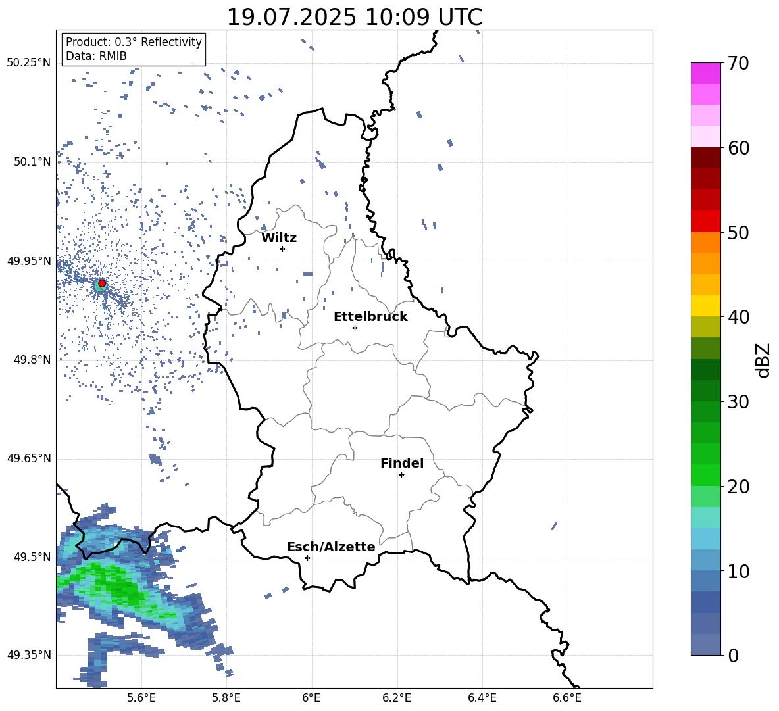Click the Findel city label
Image resolution: width=779 pixels, height=711 pixels.
(x=402, y=463)
